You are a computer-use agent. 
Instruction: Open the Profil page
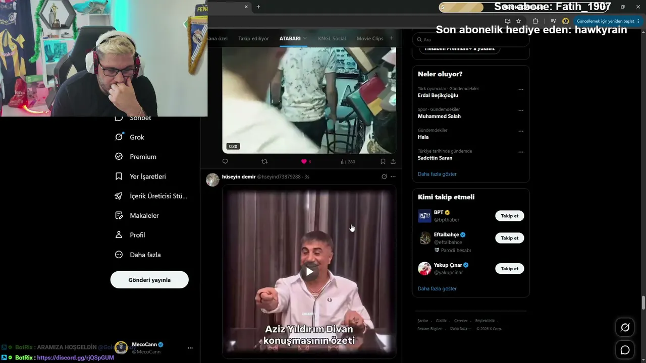(x=130, y=235)
